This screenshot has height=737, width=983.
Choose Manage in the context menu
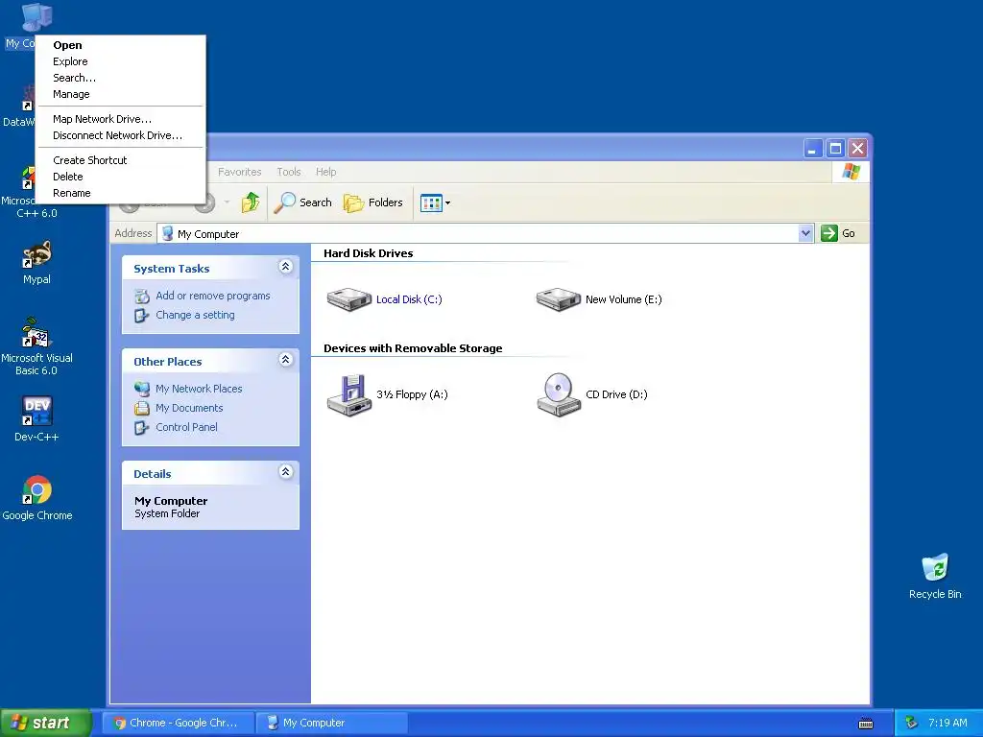120,94
